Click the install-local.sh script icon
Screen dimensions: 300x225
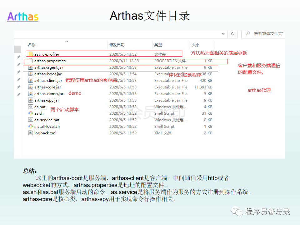click(x=31, y=126)
